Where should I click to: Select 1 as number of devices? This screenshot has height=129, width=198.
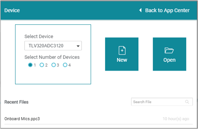pos(30,65)
